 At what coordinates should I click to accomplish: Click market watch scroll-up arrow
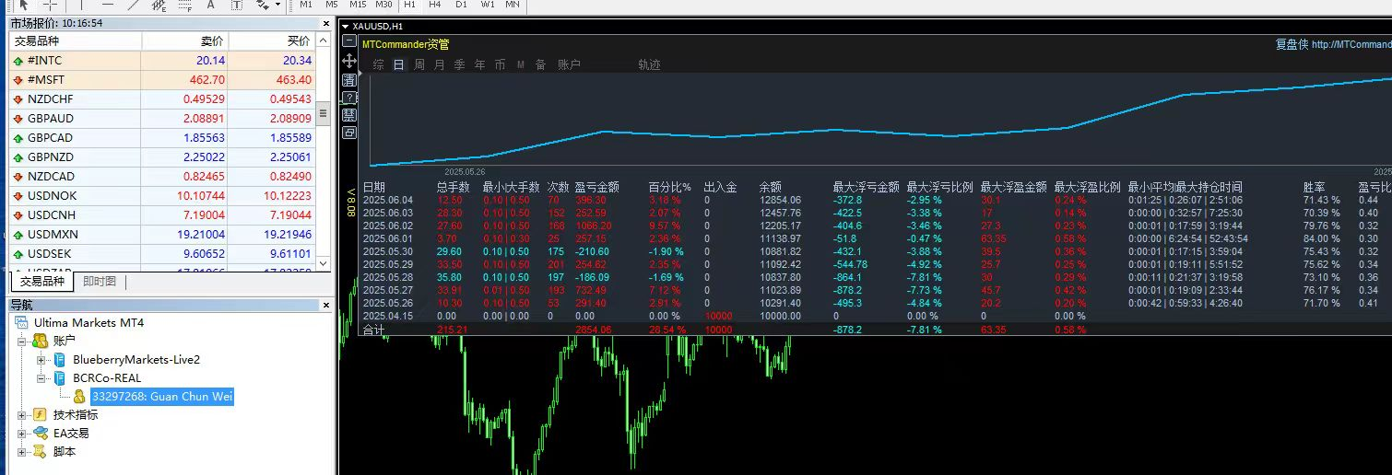pyautogui.click(x=324, y=41)
